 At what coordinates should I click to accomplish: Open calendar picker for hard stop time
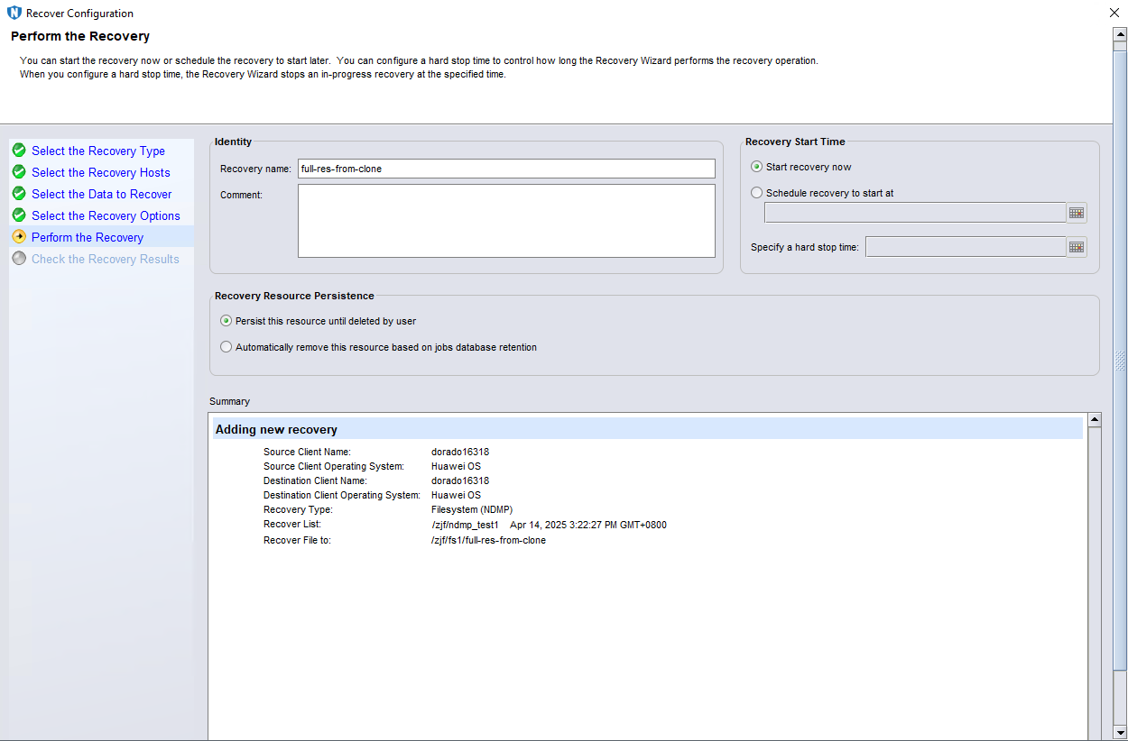click(x=1077, y=247)
